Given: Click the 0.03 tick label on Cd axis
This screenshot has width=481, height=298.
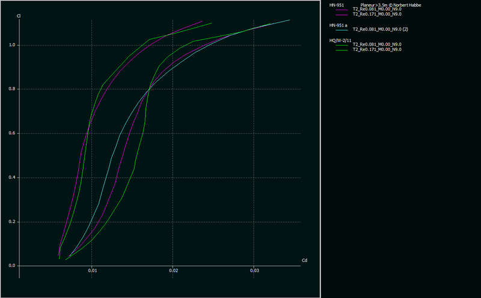Looking at the screenshot, I should coord(254,271).
